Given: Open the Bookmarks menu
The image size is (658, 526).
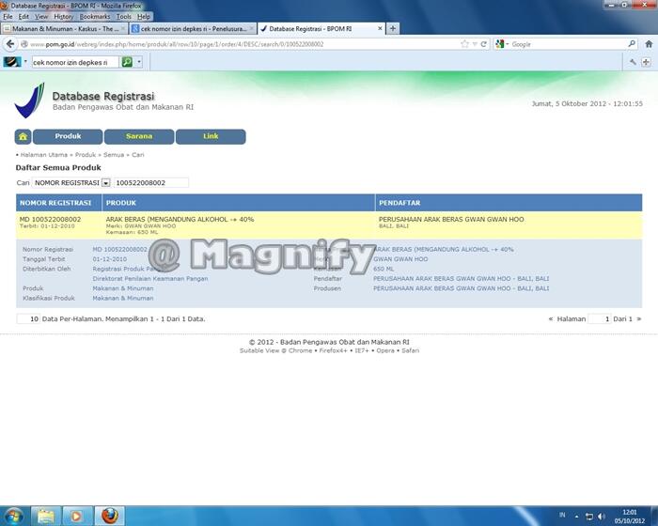Looking at the screenshot, I should click(x=95, y=17).
